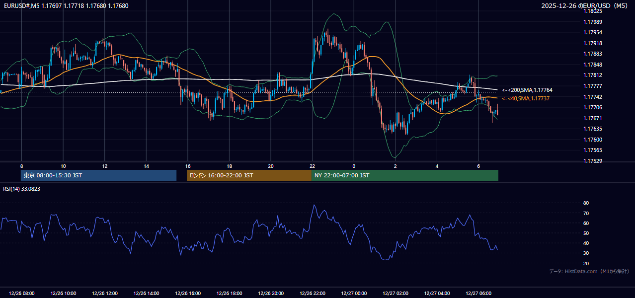
Task: Click price axis label 1.17918
Action: (x=592, y=43)
